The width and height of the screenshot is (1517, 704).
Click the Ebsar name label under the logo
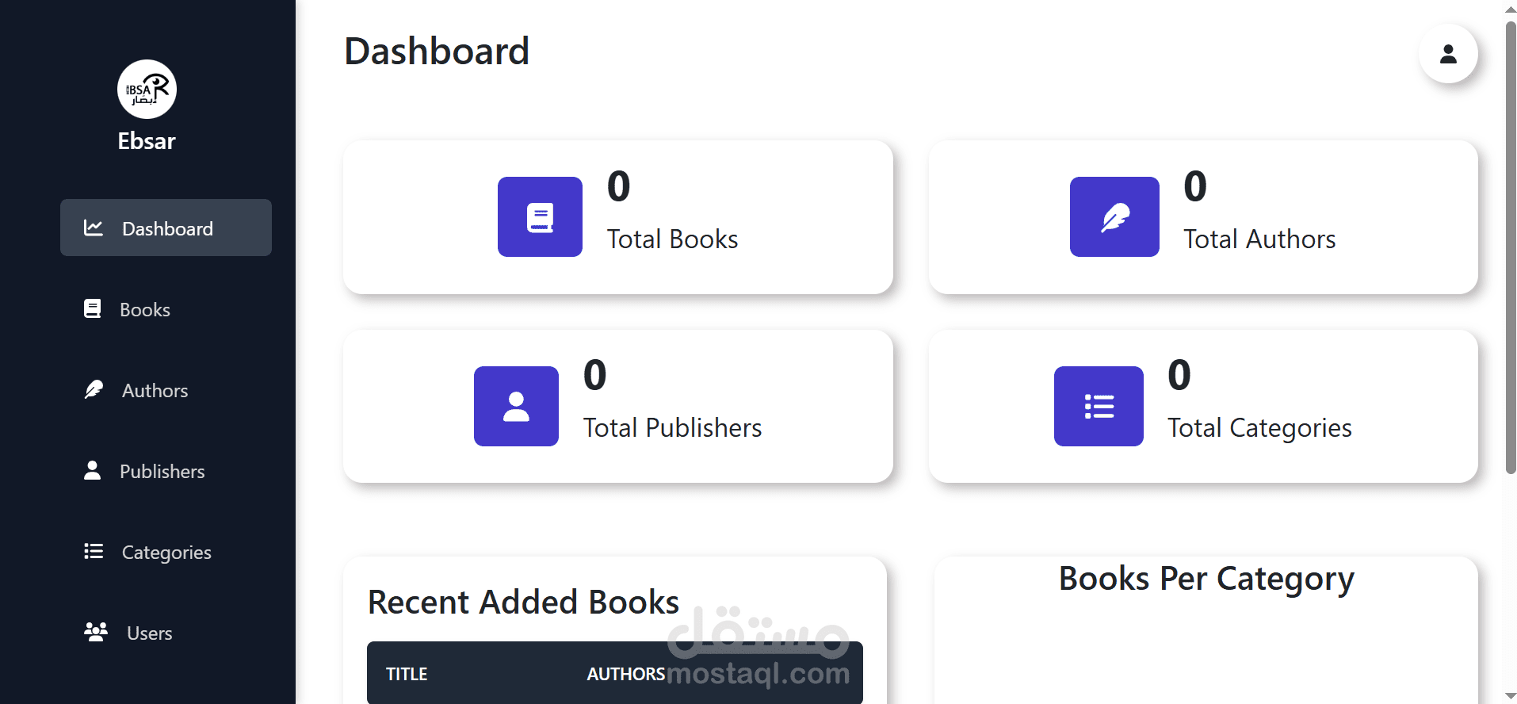point(146,141)
